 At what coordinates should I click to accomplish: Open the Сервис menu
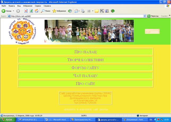[x=38, y=6]
